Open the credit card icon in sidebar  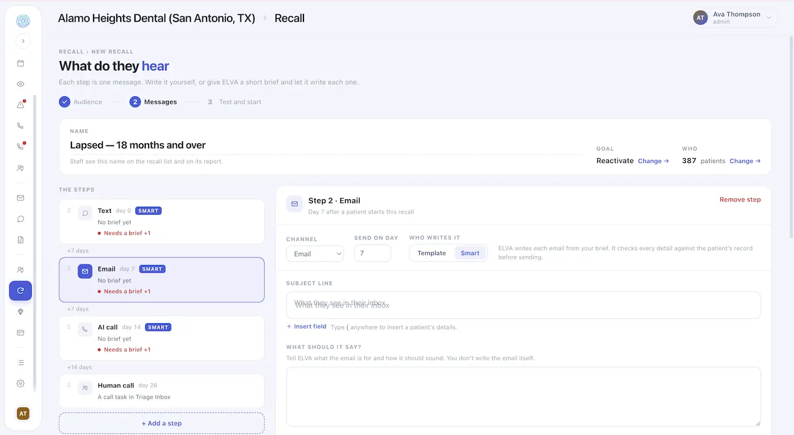tap(20, 332)
